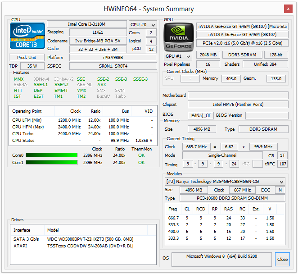Click the Interface column header in Drives

click(27, 230)
